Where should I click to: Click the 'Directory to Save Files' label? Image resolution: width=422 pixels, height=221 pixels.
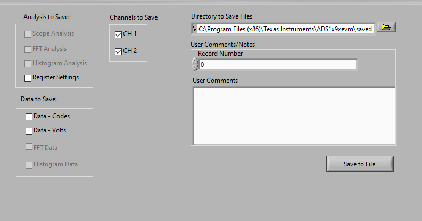pos(221,16)
